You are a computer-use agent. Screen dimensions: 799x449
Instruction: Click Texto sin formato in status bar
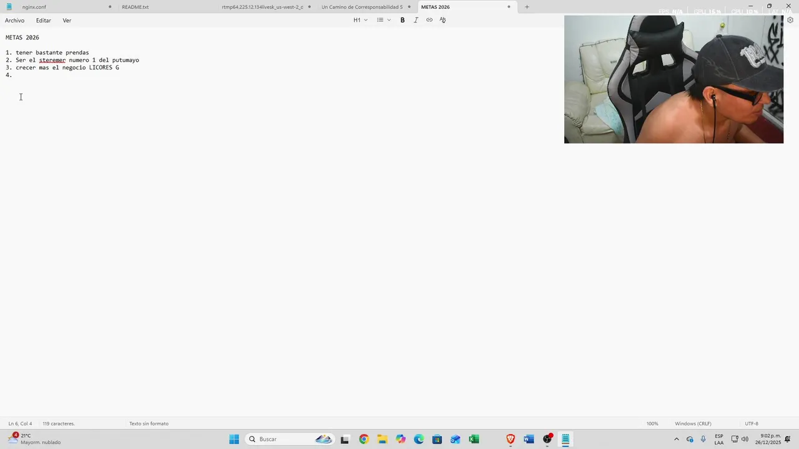pos(149,423)
